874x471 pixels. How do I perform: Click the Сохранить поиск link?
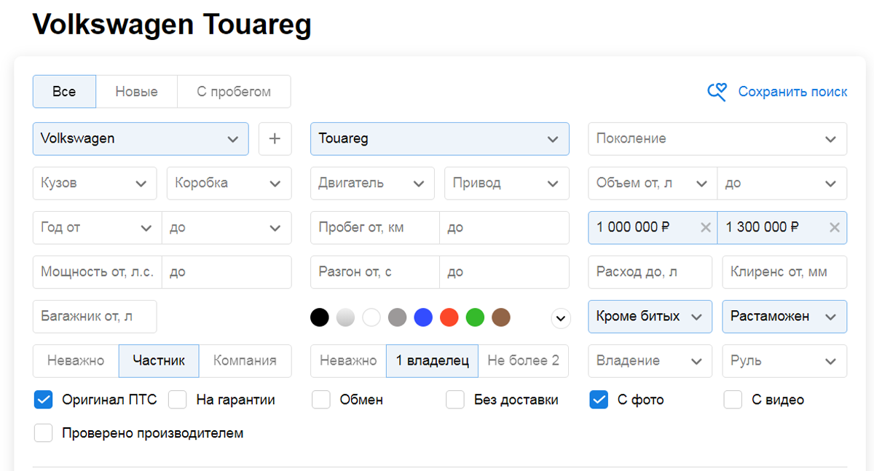pyautogui.click(x=792, y=92)
